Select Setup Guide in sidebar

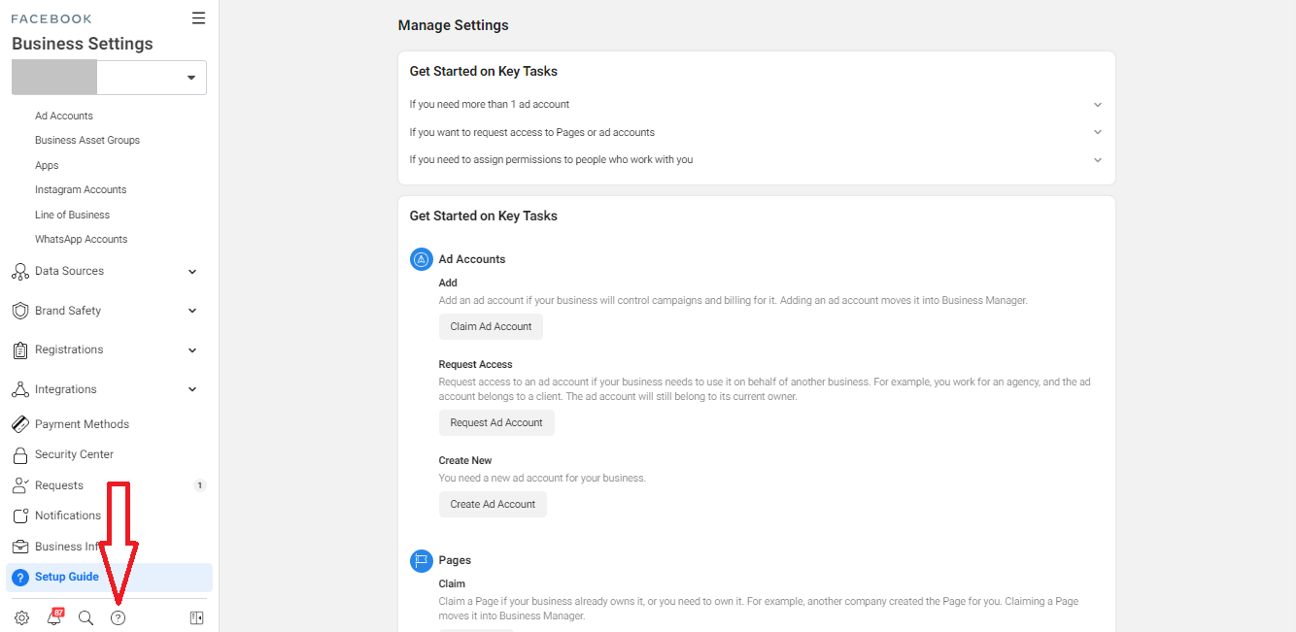pyautogui.click(x=109, y=578)
